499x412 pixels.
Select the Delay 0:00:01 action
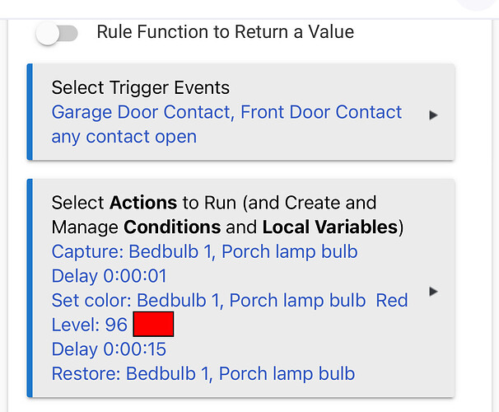tap(109, 276)
